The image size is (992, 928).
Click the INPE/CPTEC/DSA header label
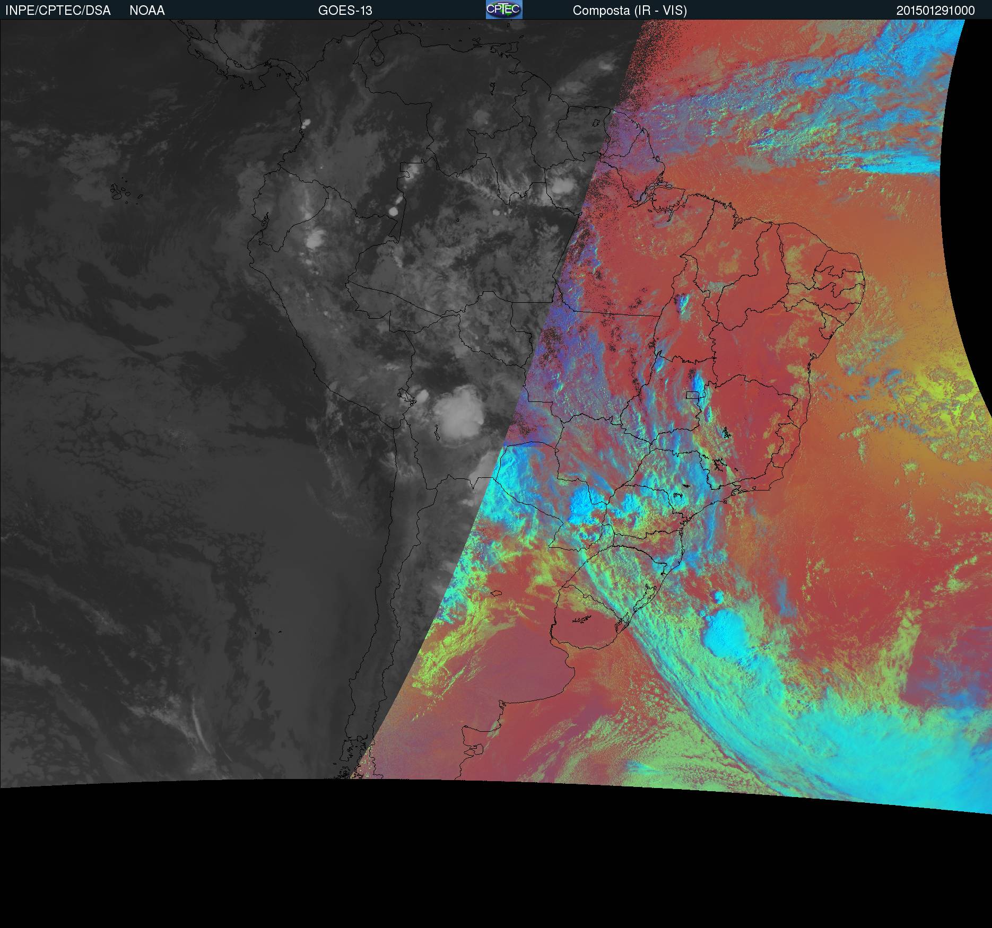click(x=58, y=11)
